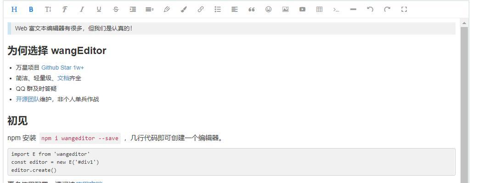This screenshot has width=484, height=183.
Task: Click the heading 为何选择 wangEditor
Action: pos(57,50)
